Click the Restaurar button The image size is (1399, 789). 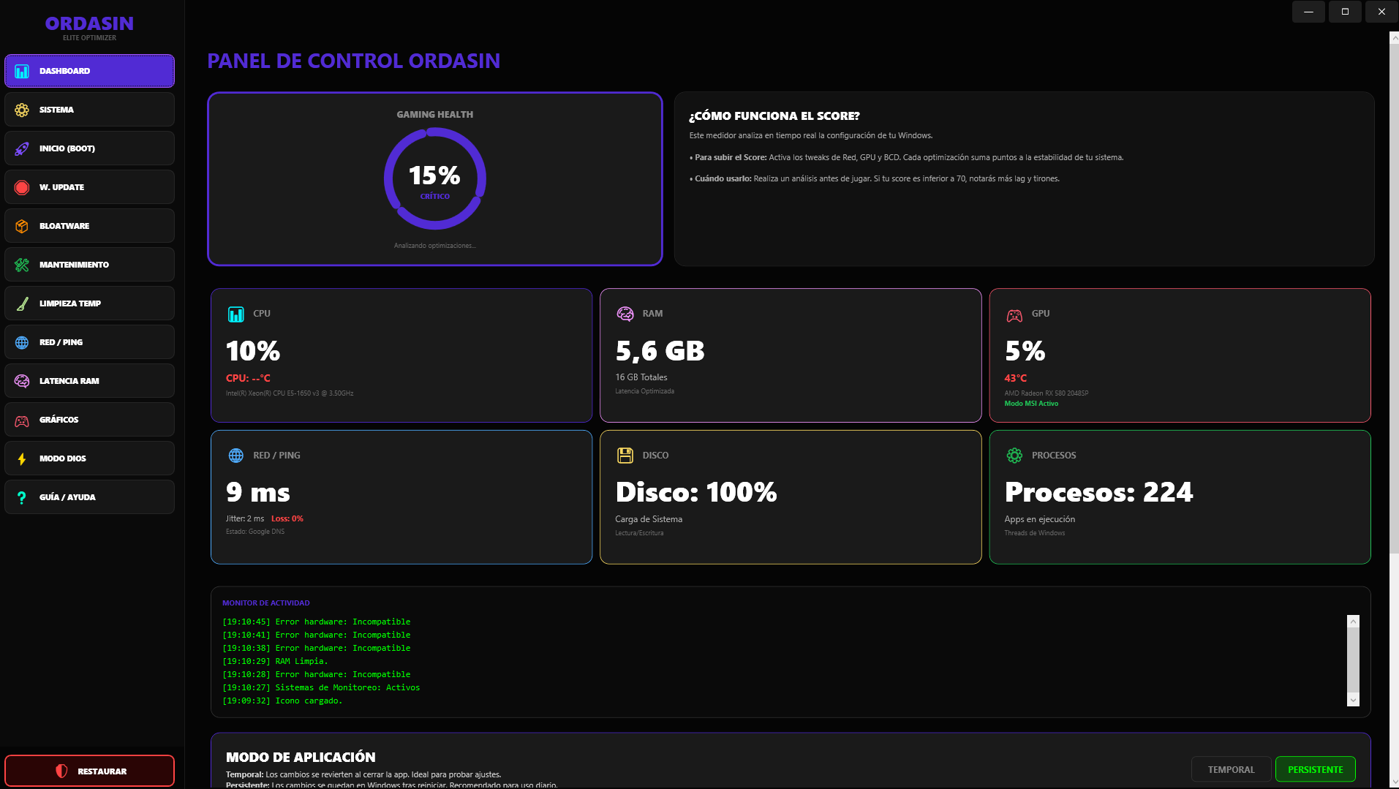click(89, 771)
